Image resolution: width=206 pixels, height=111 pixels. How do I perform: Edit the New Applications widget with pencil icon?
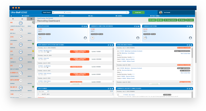pos(82,26)
